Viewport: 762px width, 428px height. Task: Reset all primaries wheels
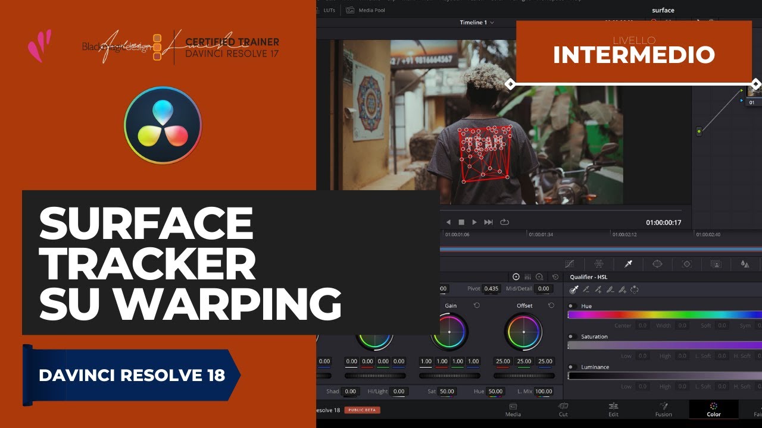[555, 277]
